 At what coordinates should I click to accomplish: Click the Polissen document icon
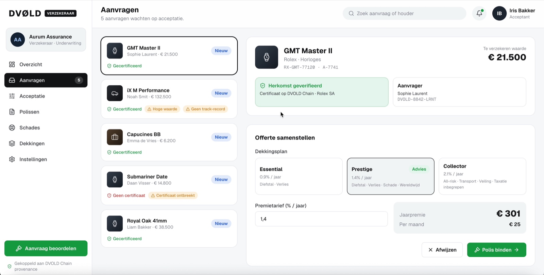12,112
